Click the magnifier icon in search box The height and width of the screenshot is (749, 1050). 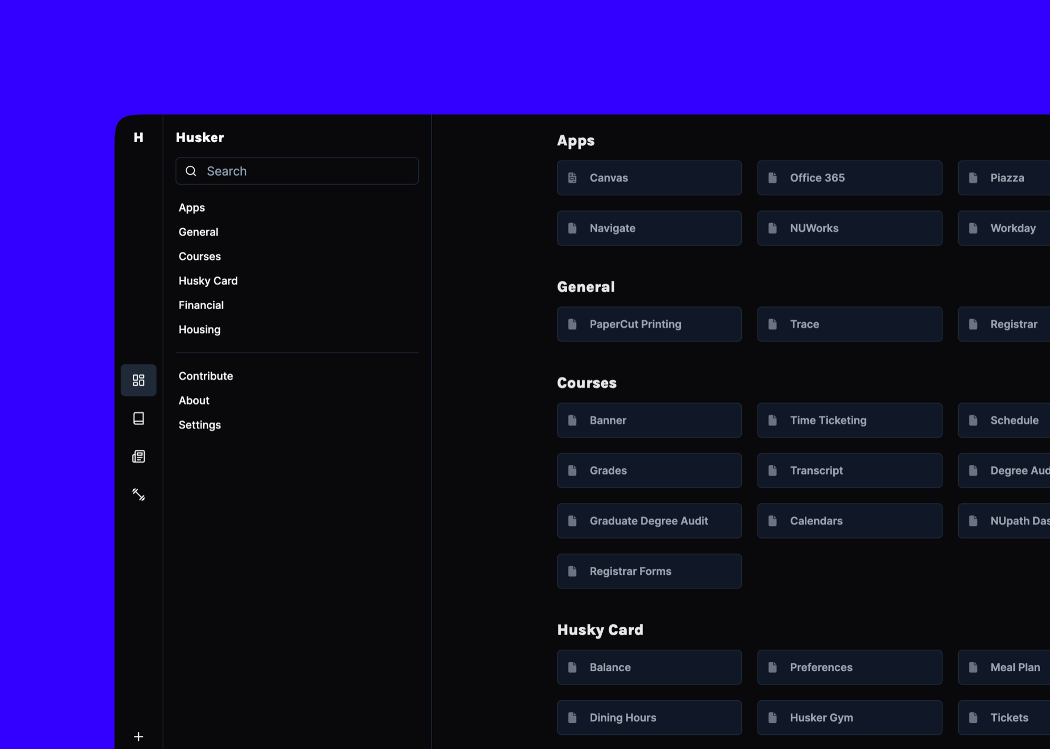pos(191,171)
